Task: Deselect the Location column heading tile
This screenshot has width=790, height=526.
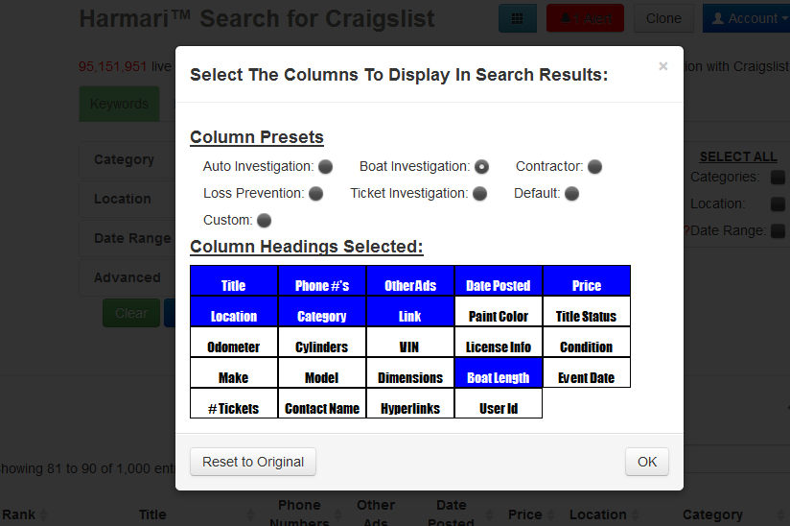Action: pos(234,311)
